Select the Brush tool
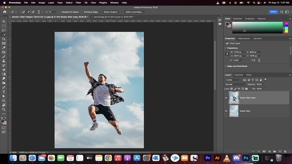This screenshot has width=292, height=164. pos(4,56)
